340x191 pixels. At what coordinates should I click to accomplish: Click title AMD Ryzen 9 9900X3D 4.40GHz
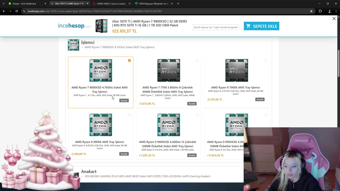168,144
